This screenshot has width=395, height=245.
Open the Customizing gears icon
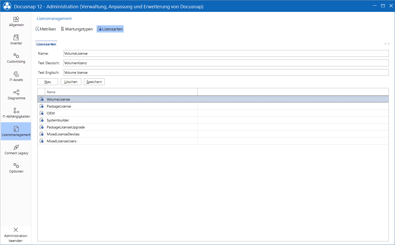16,56
